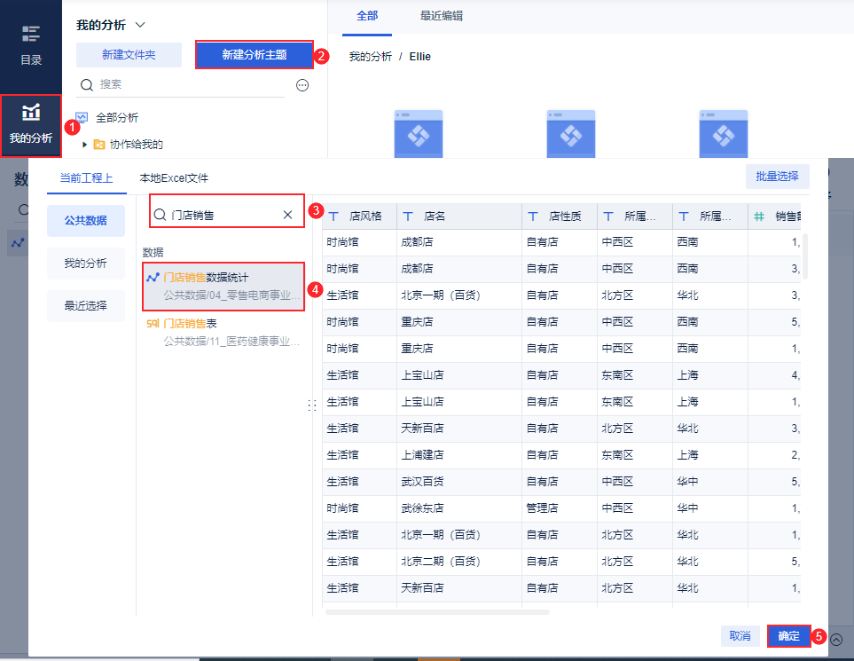Click the line chart icon of 门店销售数据统计

pyautogui.click(x=153, y=278)
